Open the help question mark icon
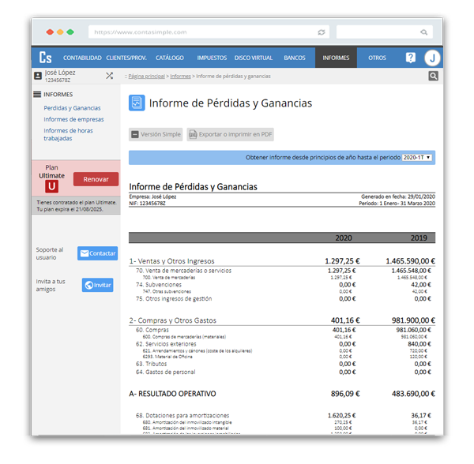474x464 pixels. tap(410, 58)
